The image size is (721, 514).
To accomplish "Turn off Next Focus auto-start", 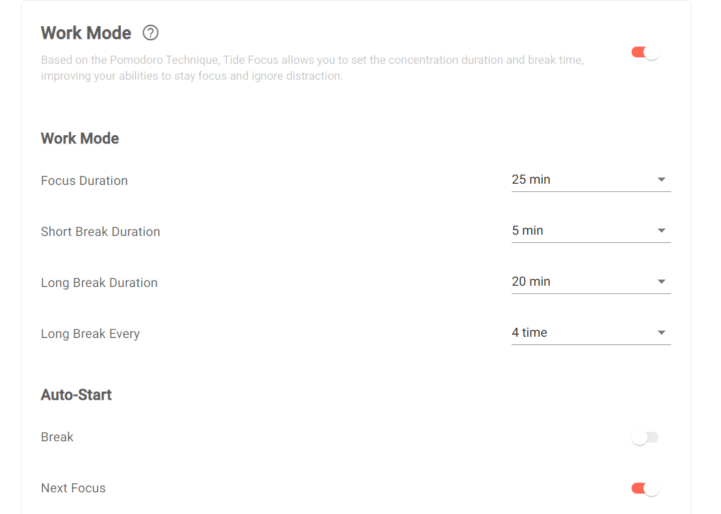I will pos(645,488).
